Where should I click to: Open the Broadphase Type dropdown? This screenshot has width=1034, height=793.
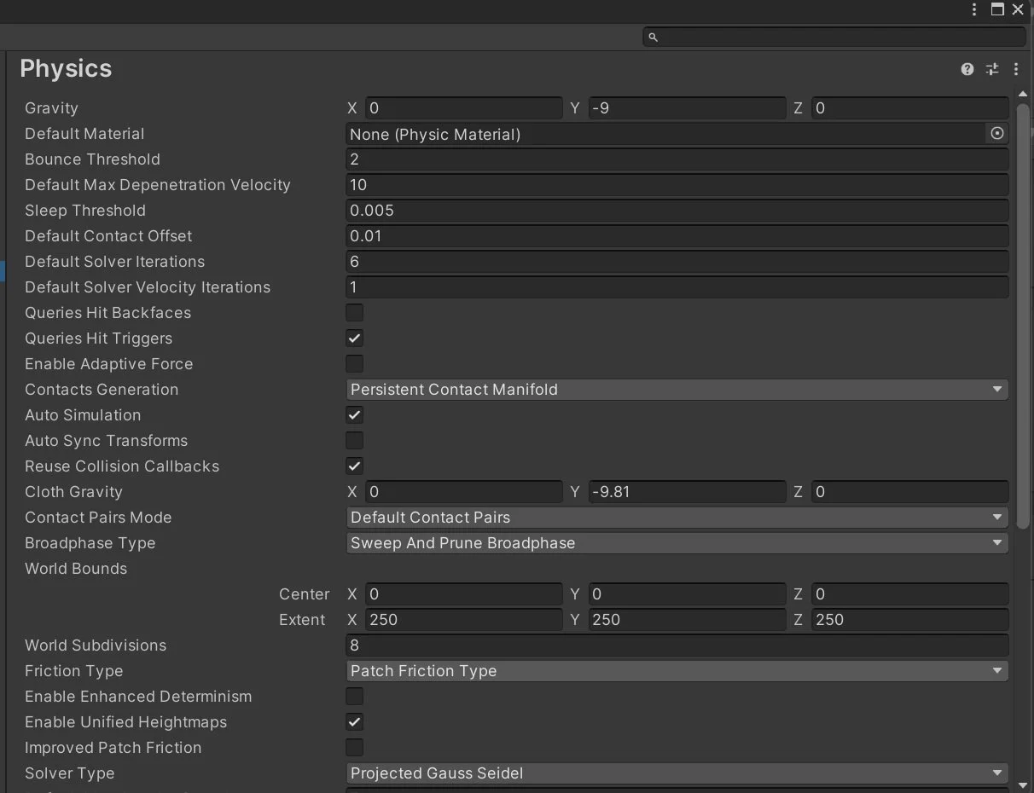click(x=677, y=542)
